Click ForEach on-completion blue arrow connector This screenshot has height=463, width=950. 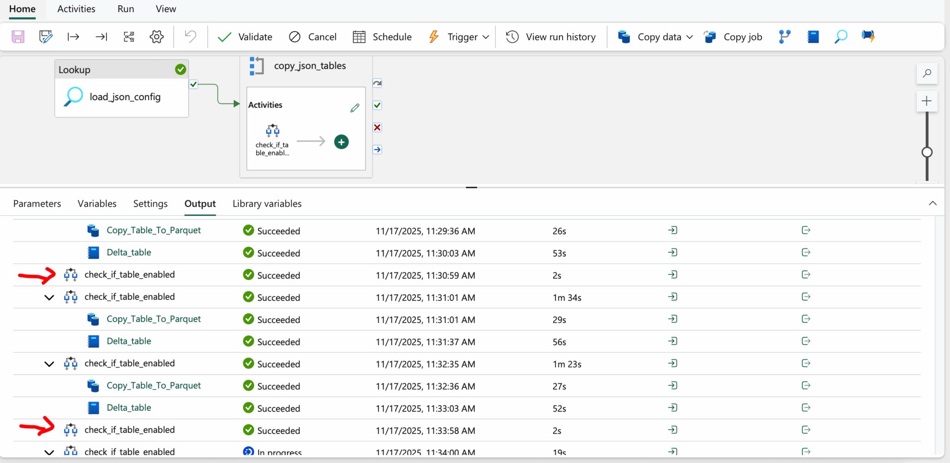(378, 150)
